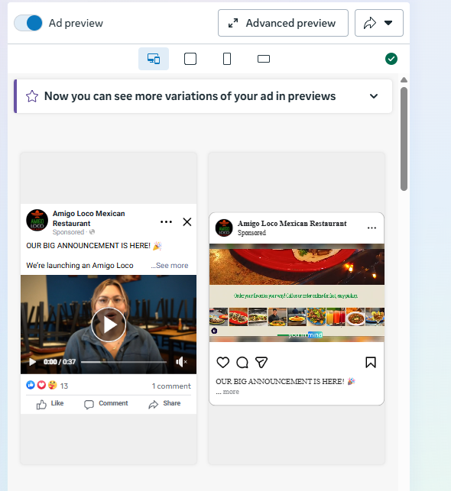451x491 pixels.
Task: Select the all-devices preview layout
Action: click(154, 59)
